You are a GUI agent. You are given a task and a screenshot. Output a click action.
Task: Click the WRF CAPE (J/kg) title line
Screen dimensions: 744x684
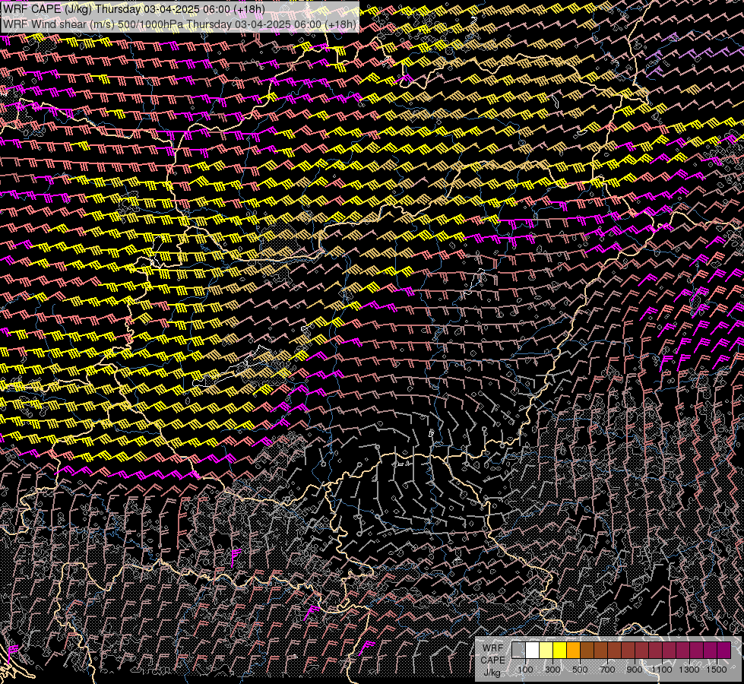pos(134,9)
